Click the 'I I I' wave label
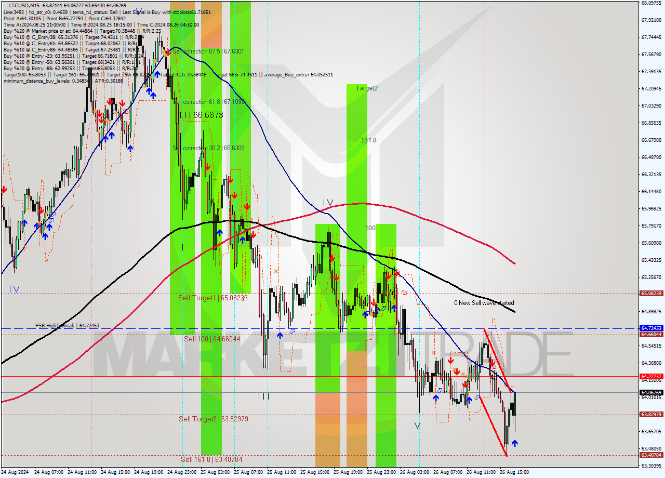 264,396
